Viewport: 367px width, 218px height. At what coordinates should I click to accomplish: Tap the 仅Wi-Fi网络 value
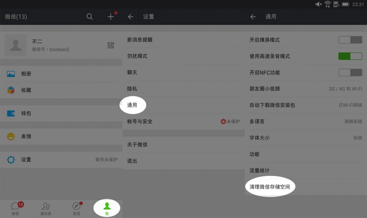point(351,105)
